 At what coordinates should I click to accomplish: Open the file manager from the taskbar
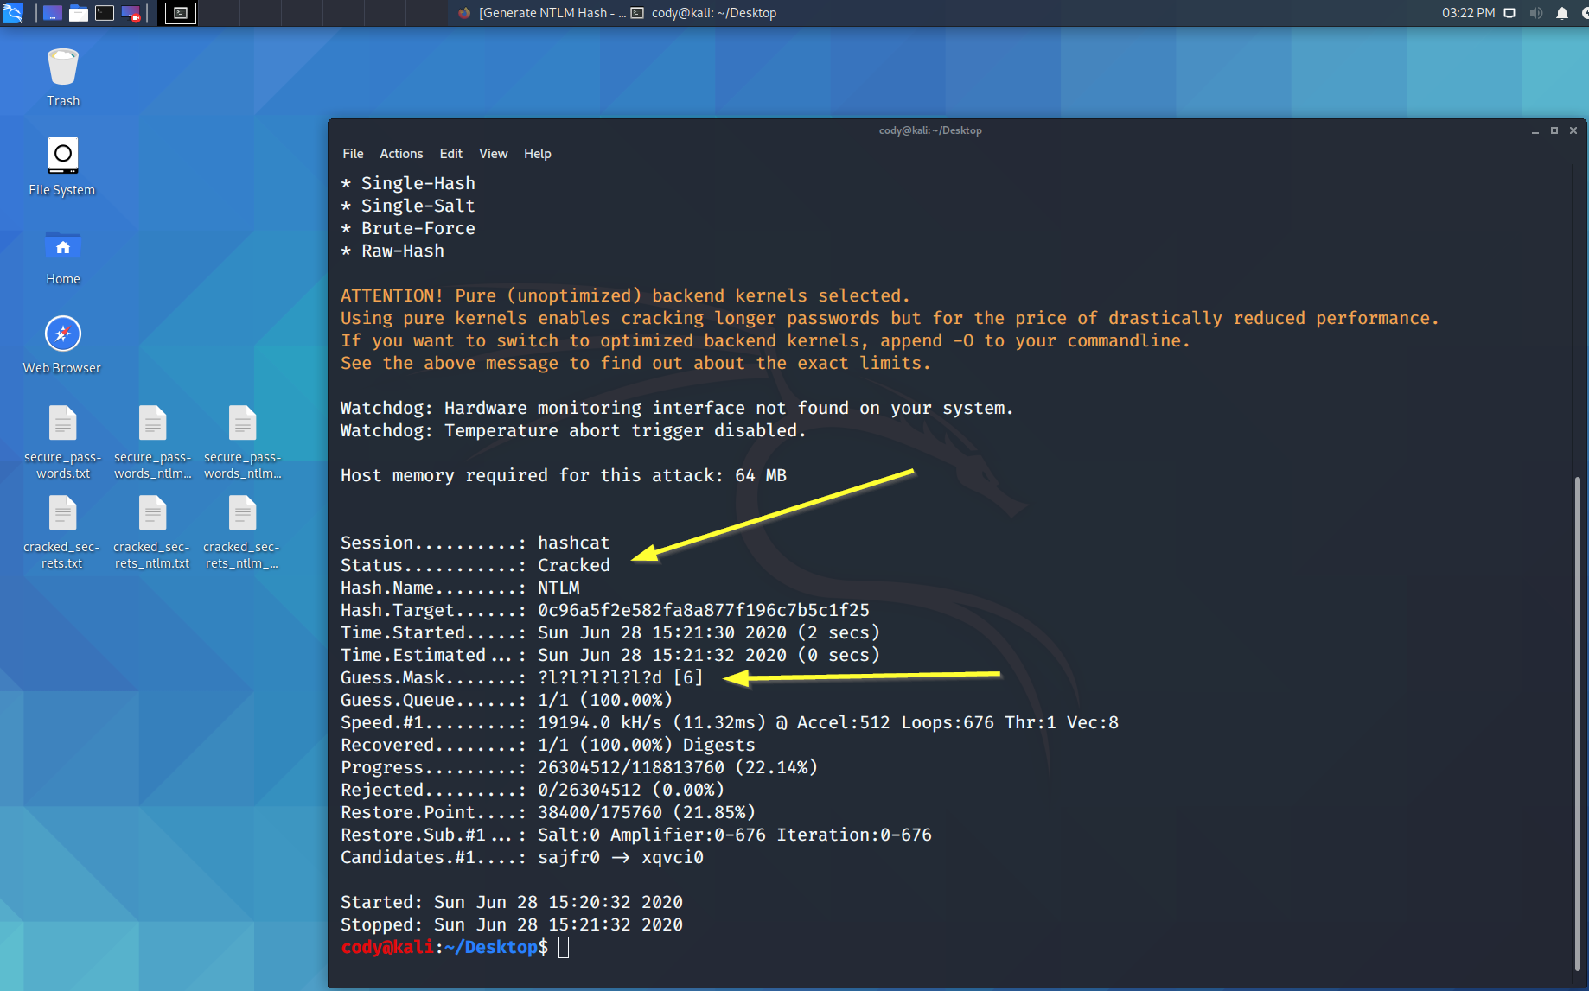(x=78, y=13)
